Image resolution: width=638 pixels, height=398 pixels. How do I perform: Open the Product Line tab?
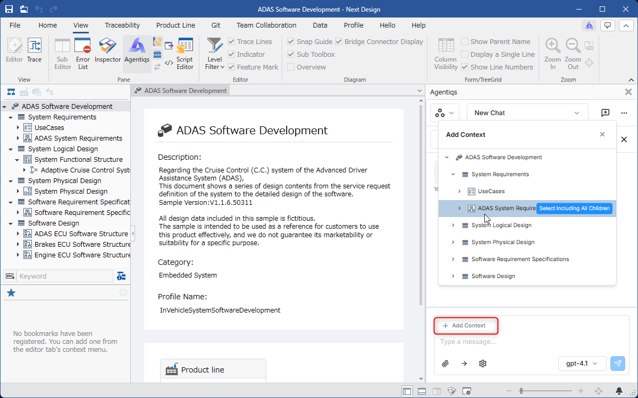[175, 25]
